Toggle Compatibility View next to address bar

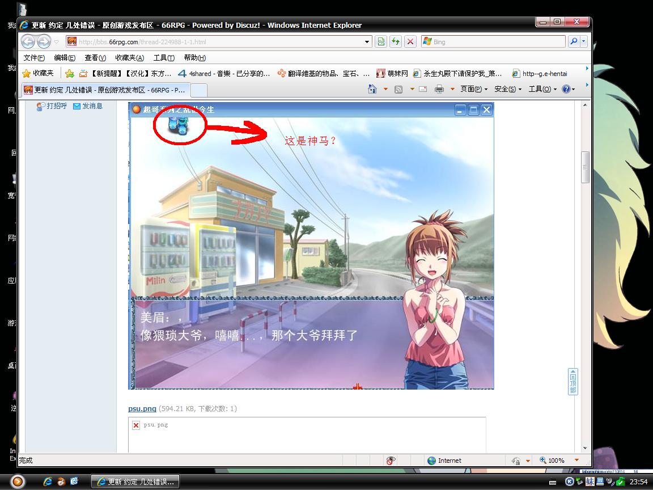[x=381, y=41]
